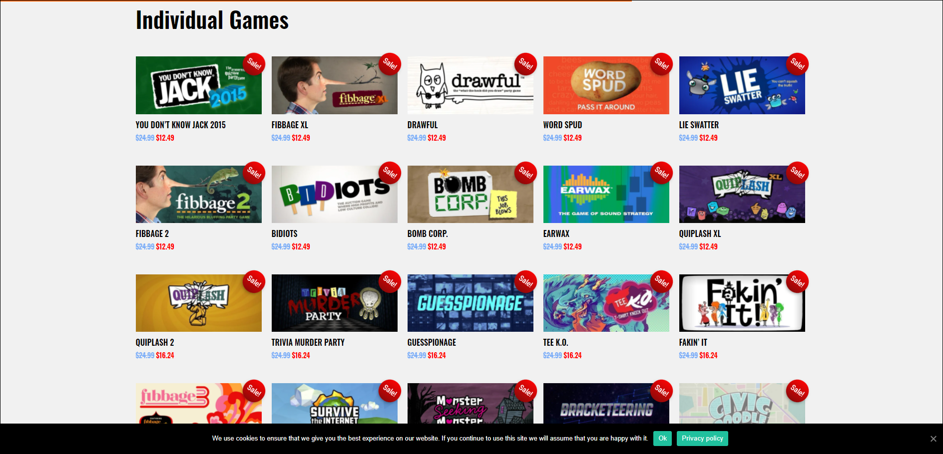943x454 pixels.
Task: Follow the TRIVIA MURDER PARTY title link
Action: [x=308, y=342]
